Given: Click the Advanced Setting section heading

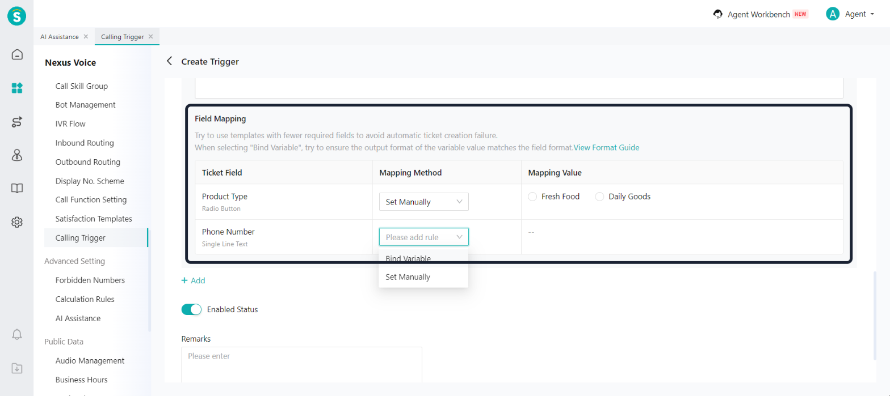Looking at the screenshot, I should click(x=74, y=261).
